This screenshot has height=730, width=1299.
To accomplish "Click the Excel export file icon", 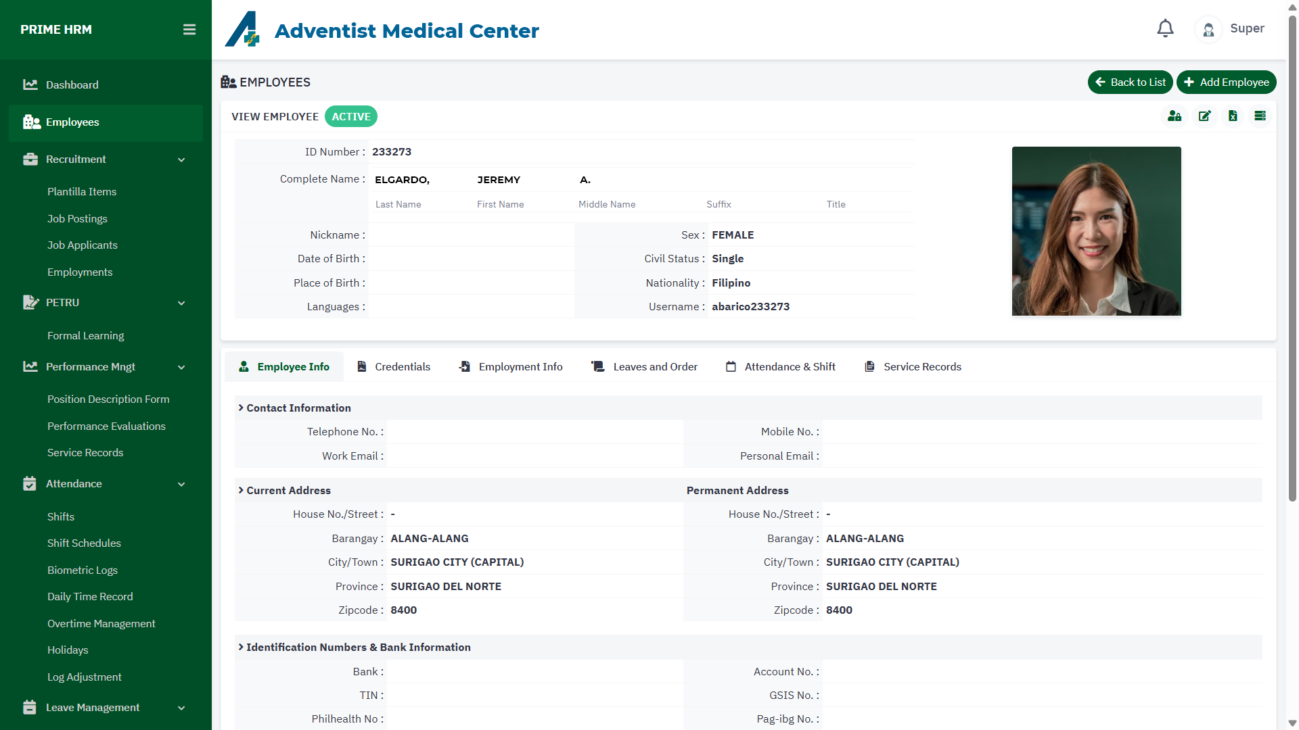I will coord(1233,116).
